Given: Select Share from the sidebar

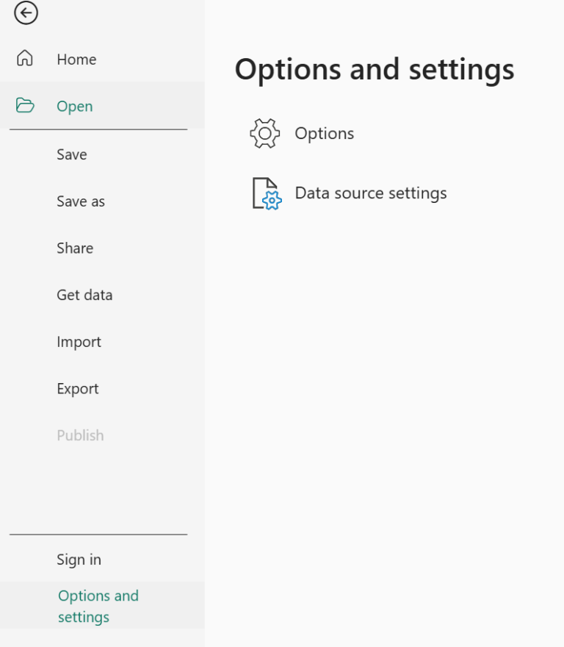Looking at the screenshot, I should [x=75, y=248].
